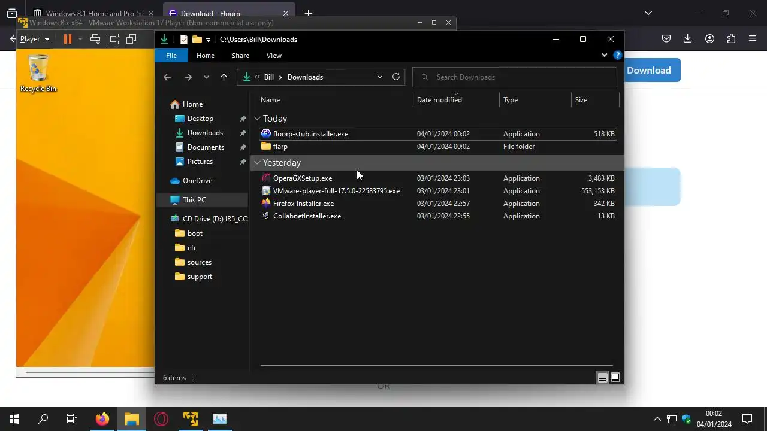Go up one folder level
This screenshot has width=767, height=431.
pyautogui.click(x=224, y=77)
